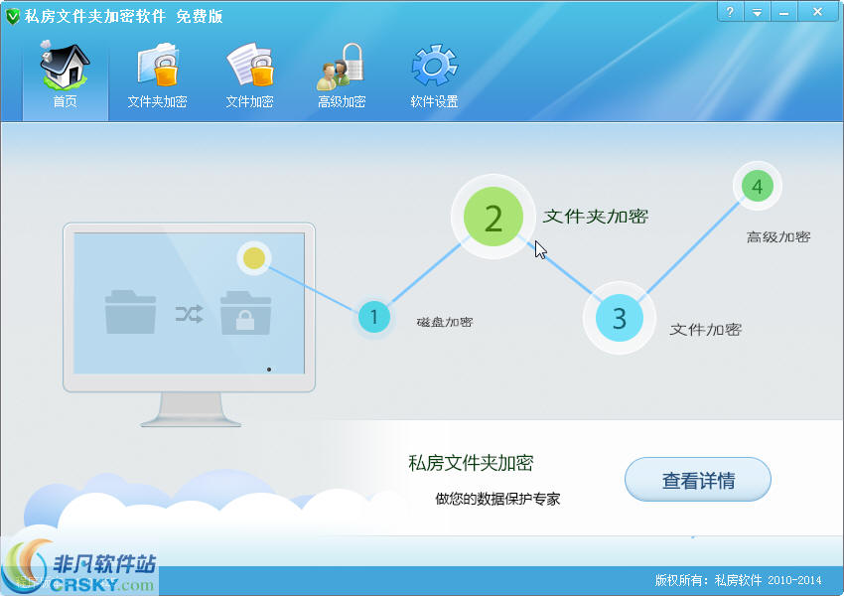Click the 版权所有 copyright text at bottom
The width and height of the screenshot is (844, 596).
[x=740, y=578]
